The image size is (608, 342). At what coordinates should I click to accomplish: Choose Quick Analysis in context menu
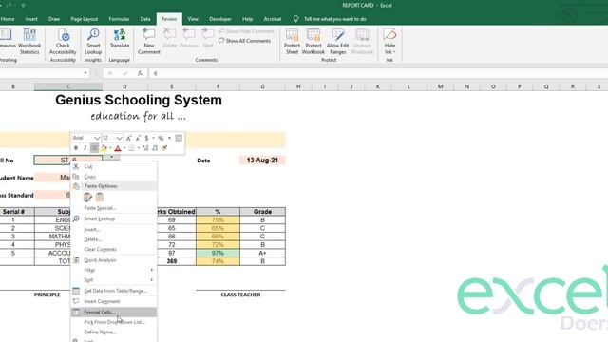pos(114,260)
